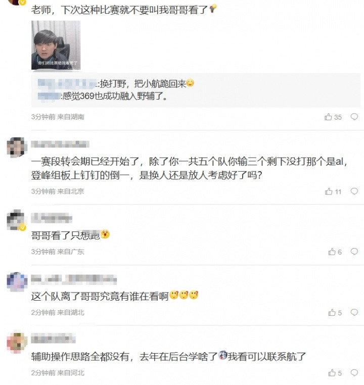Open reply bubble beside 11 likes
This screenshot has height=385, width=364.
tap(354, 191)
